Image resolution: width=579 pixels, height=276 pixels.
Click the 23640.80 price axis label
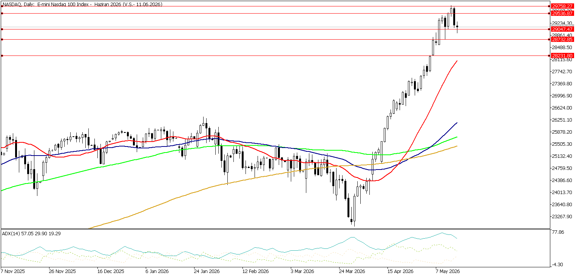coord(563,205)
